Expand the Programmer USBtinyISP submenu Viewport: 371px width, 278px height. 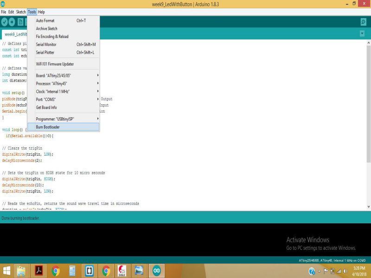(64, 119)
